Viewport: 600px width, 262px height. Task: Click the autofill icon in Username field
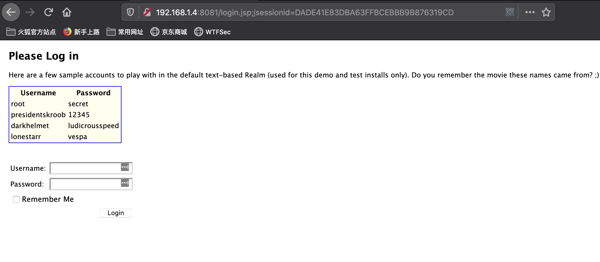pyautogui.click(x=125, y=167)
